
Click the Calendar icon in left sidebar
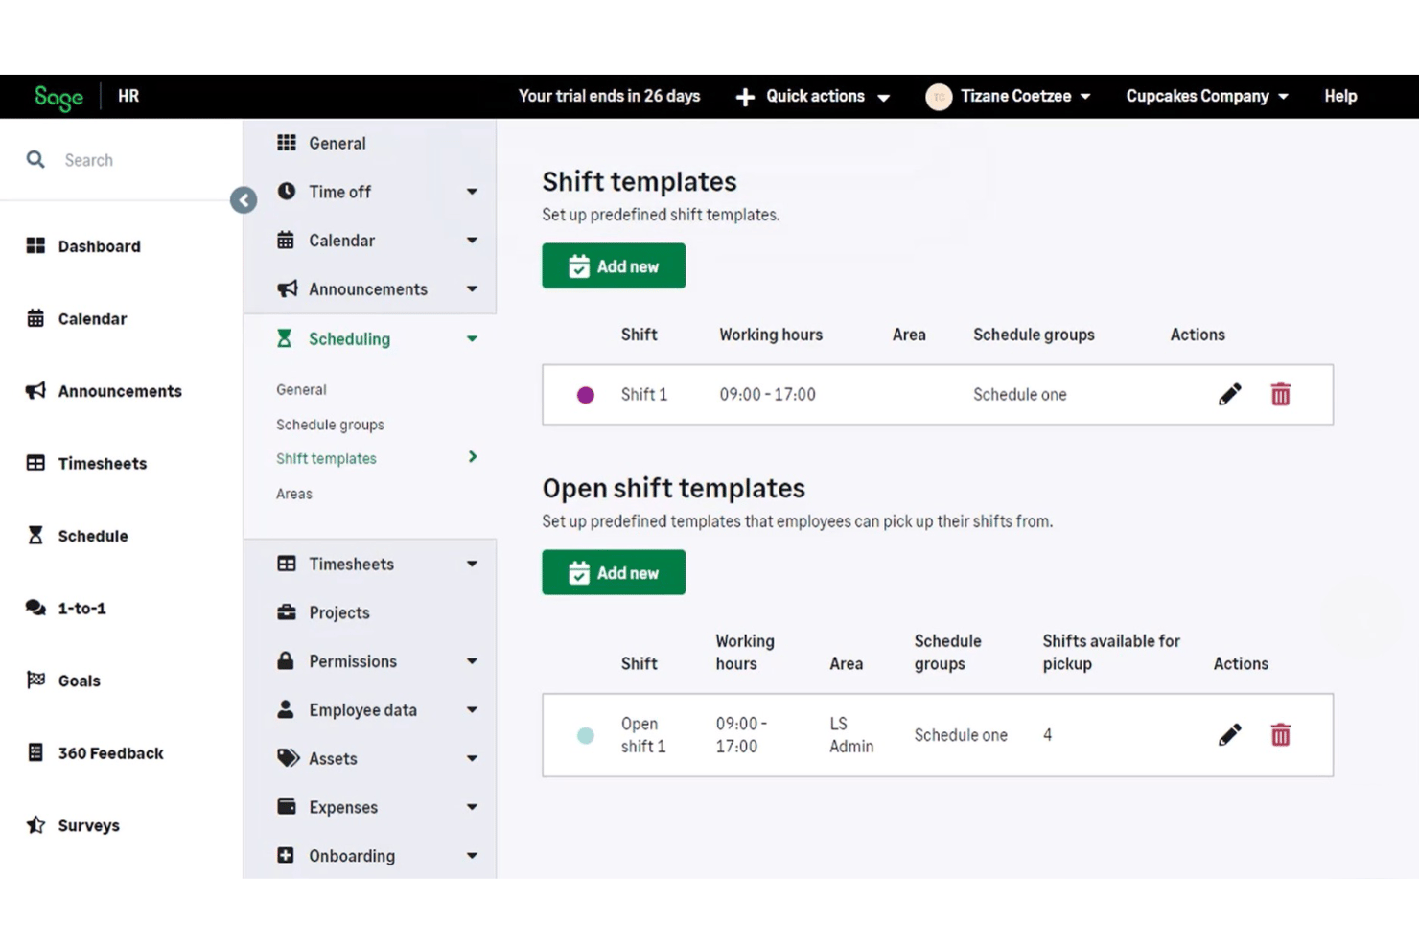(x=35, y=318)
